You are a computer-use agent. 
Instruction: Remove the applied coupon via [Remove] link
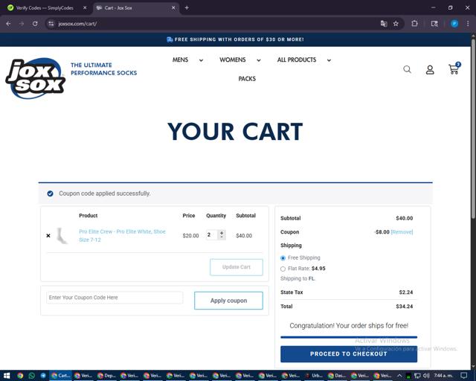[402, 232]
